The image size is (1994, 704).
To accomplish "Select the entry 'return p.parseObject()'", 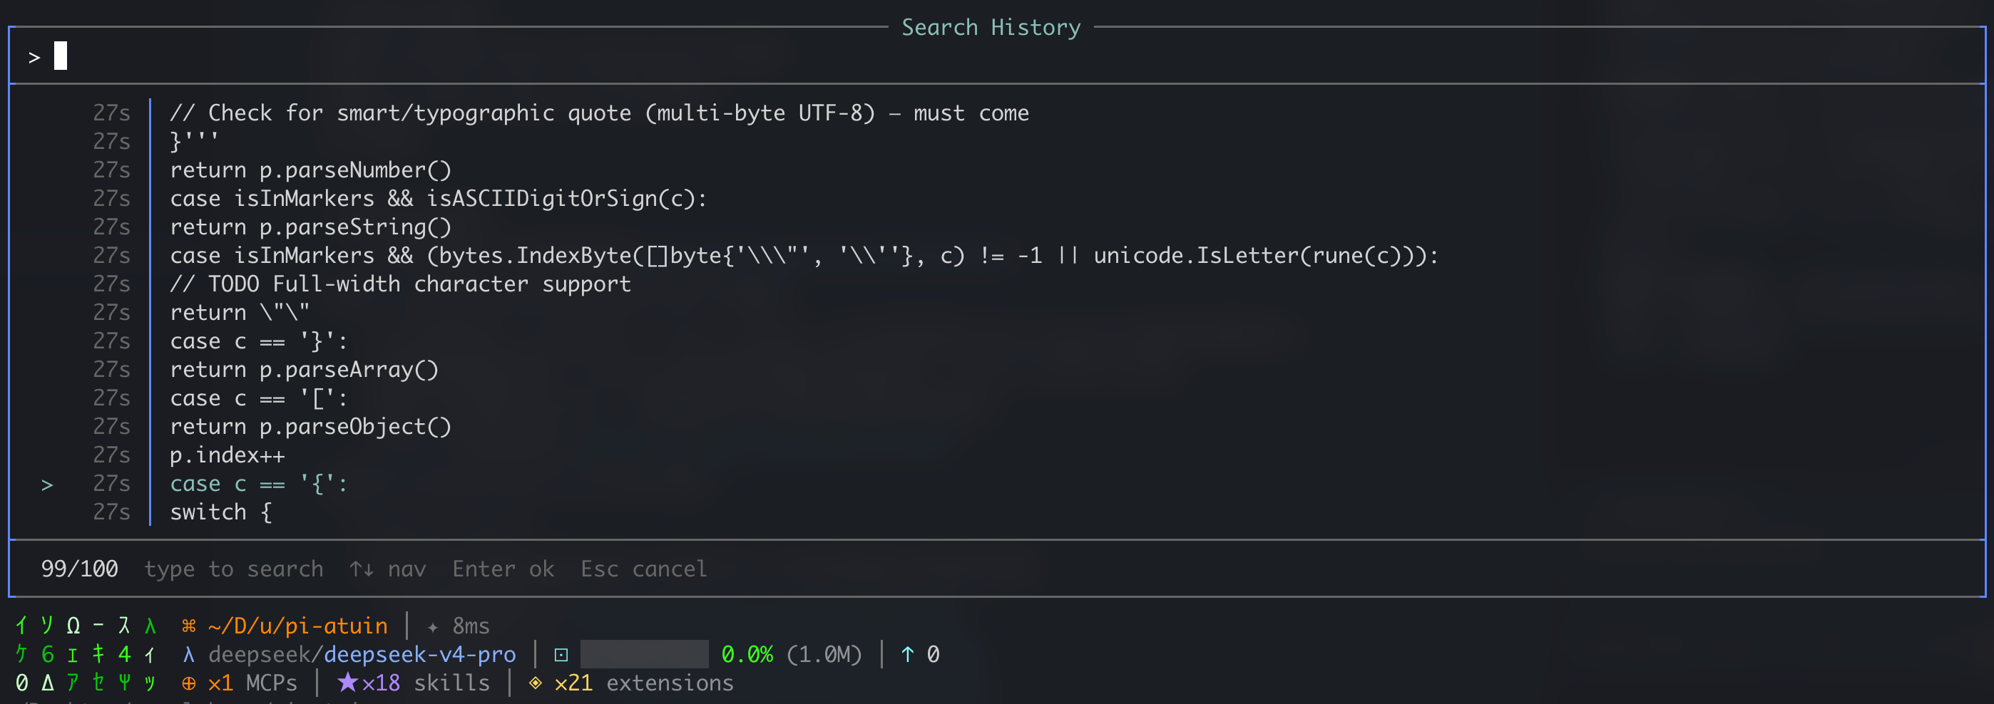I will point(310,427).
